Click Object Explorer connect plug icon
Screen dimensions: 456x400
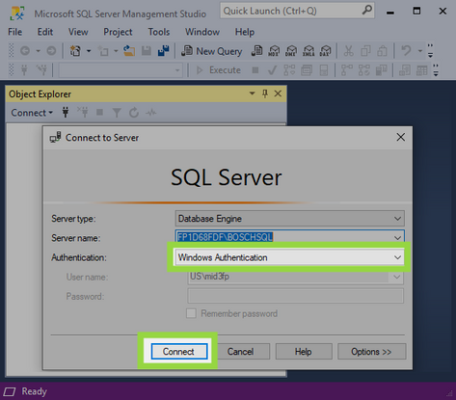[66, 113]
